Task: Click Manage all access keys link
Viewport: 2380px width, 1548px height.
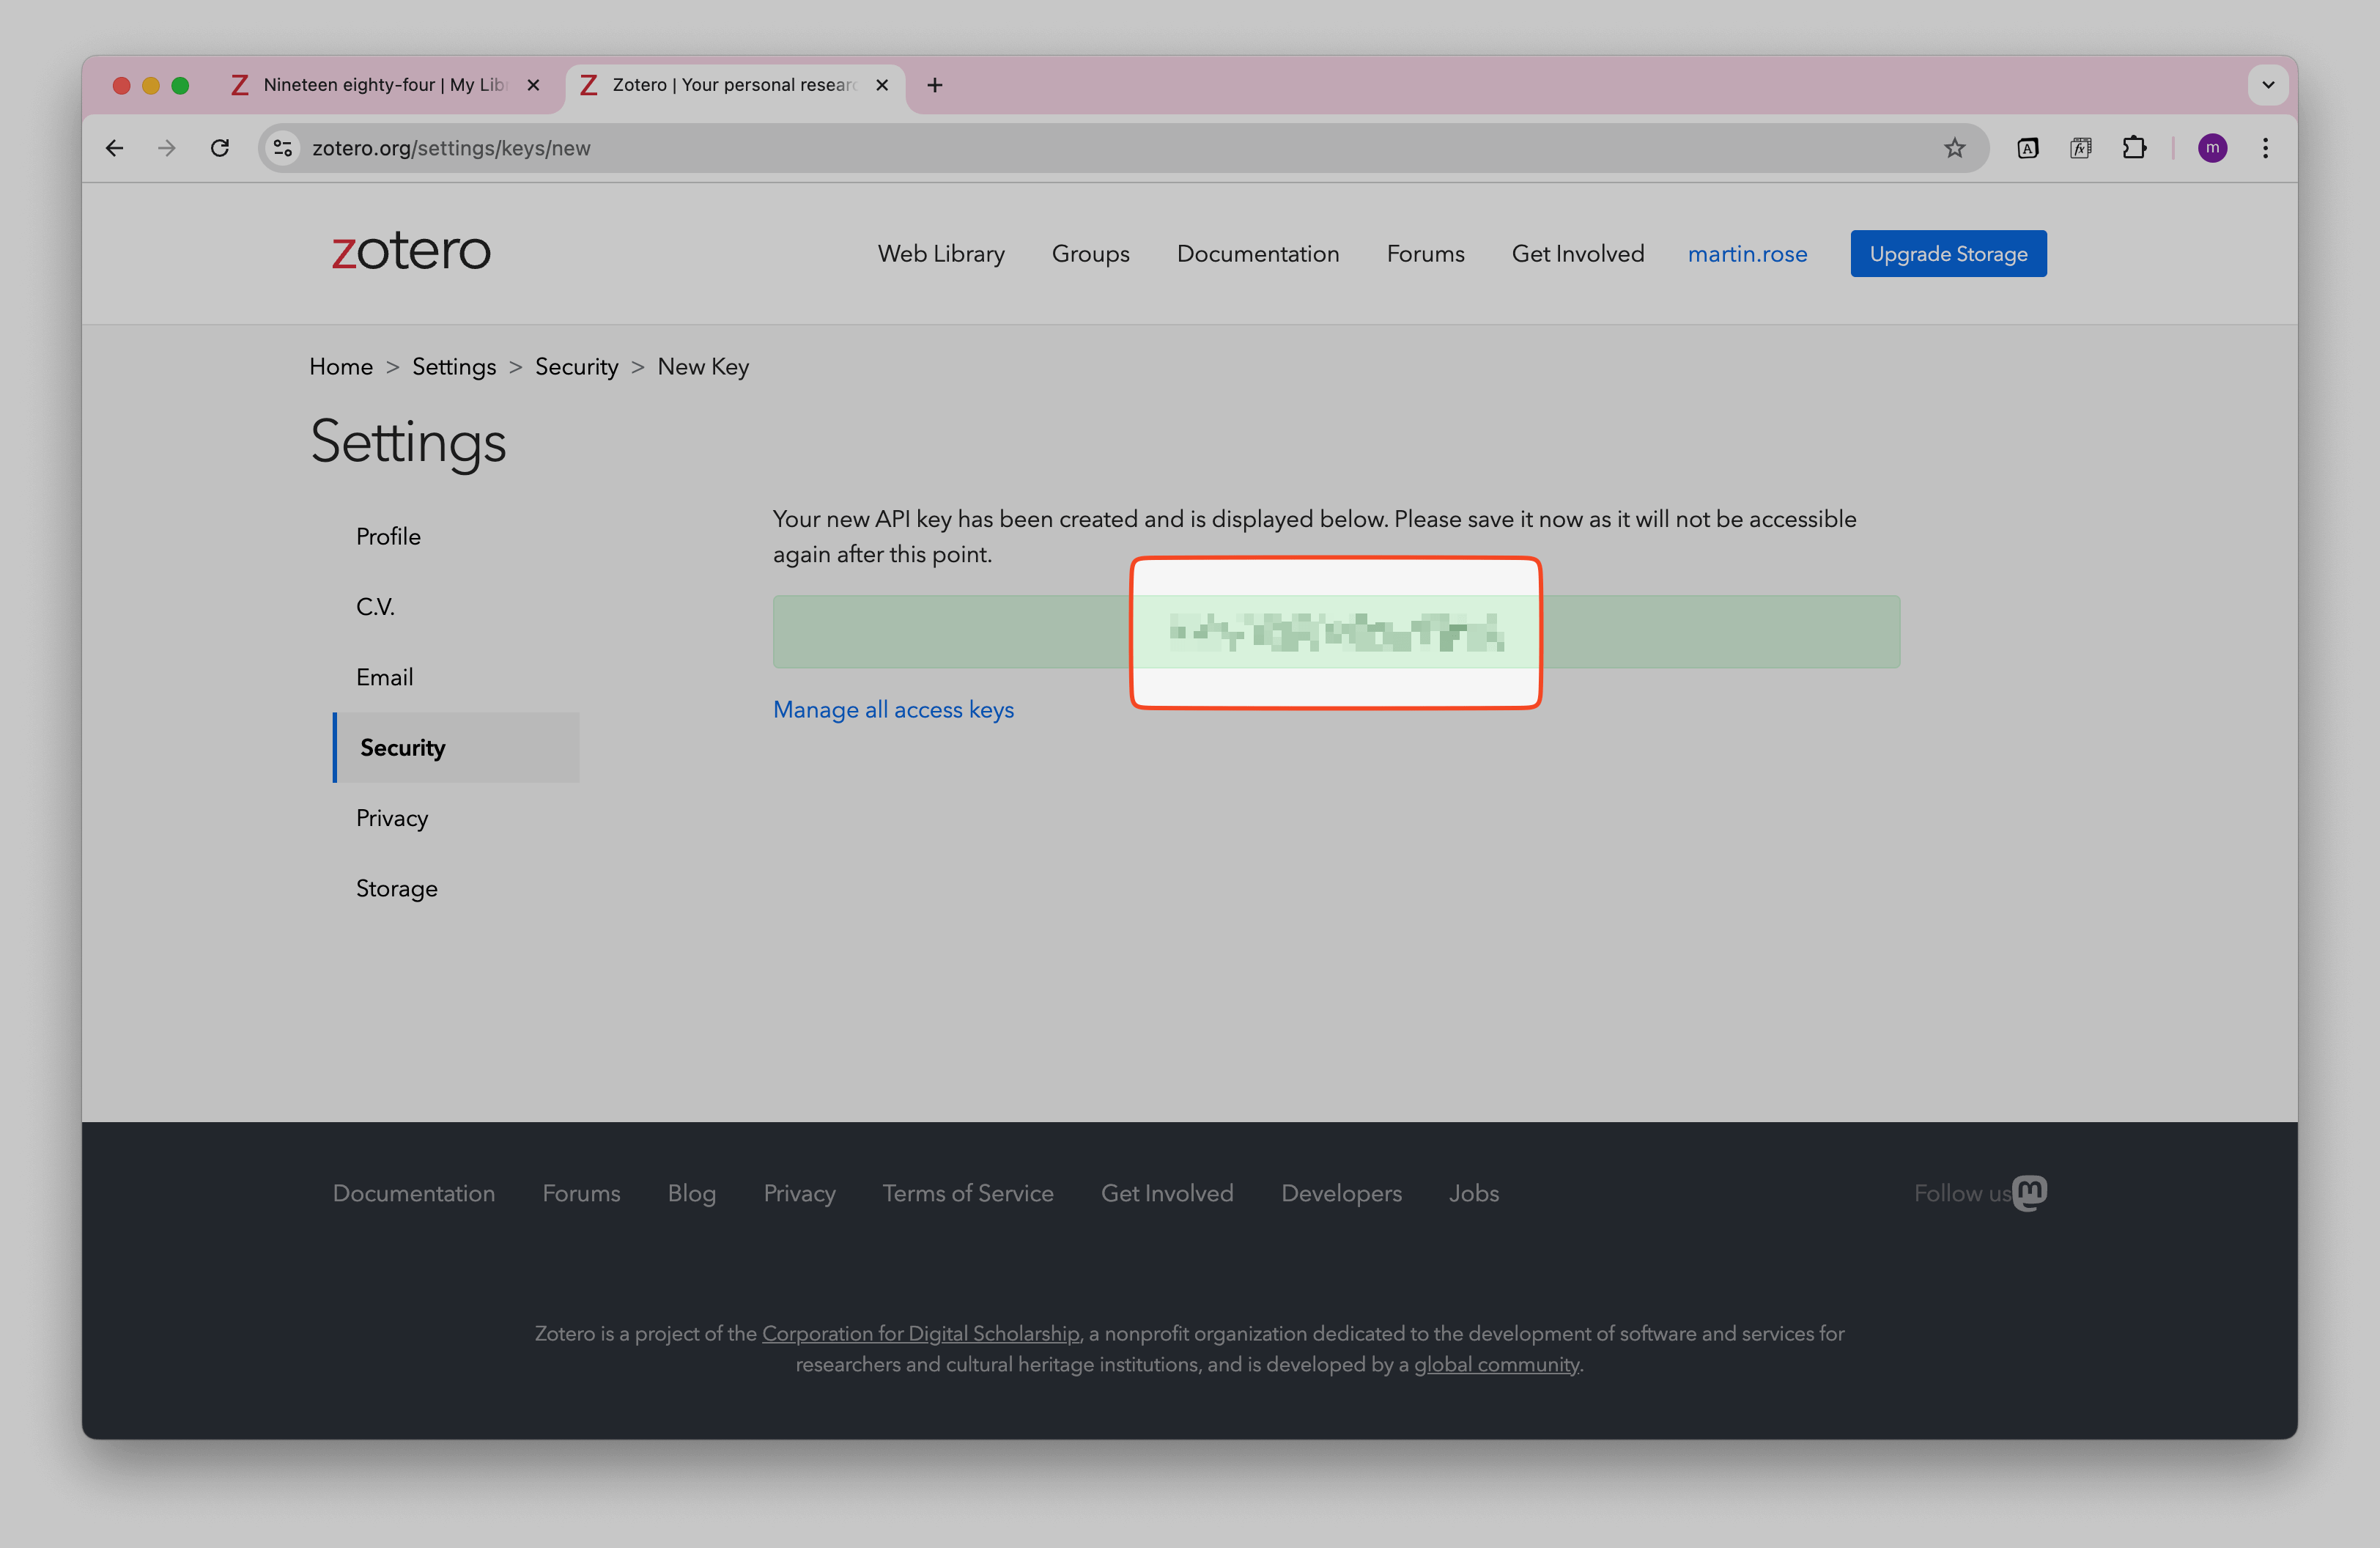Action: pos(893,710)
